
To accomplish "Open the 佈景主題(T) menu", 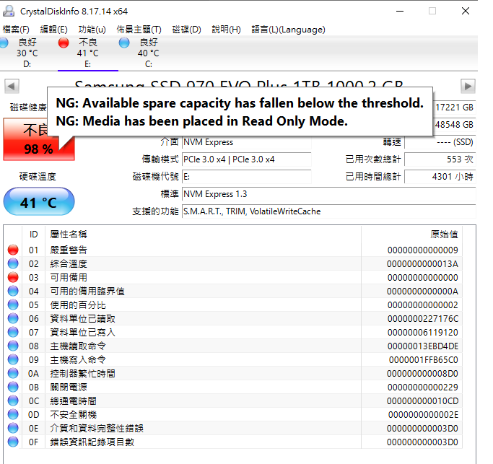I will pyautogui.click(x=139, y=30).
